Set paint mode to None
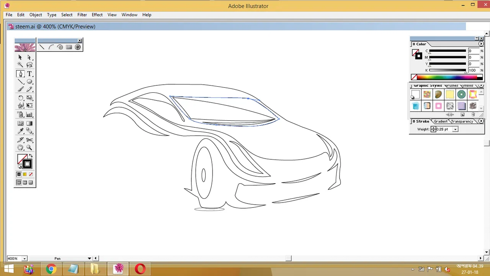The width and height of the screenshot is (490, 276). (x=31, y=174)
